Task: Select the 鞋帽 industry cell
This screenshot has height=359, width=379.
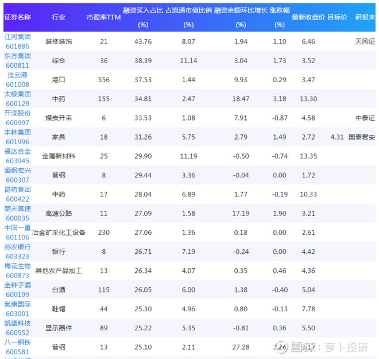Action: click(59, 309)
